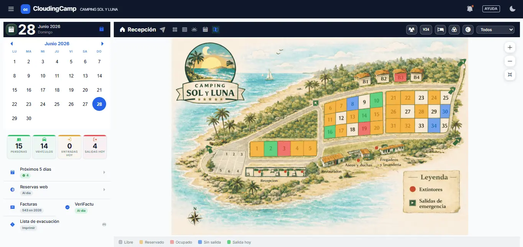
Task: Select June 15 in calendar
Action: (x=15, y=90)
